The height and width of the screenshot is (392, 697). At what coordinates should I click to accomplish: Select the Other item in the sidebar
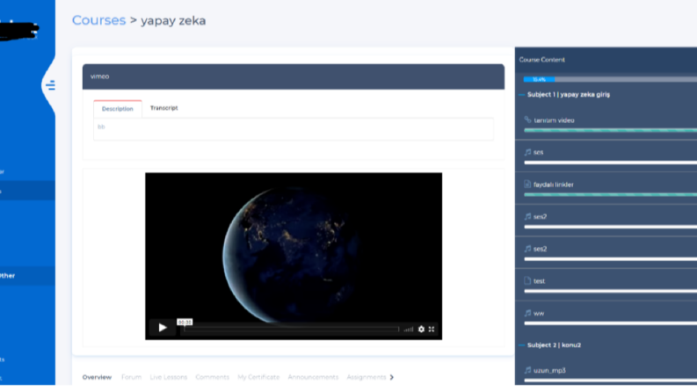point(27,276)
